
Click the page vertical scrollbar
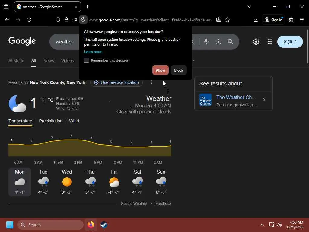(307, 47)
